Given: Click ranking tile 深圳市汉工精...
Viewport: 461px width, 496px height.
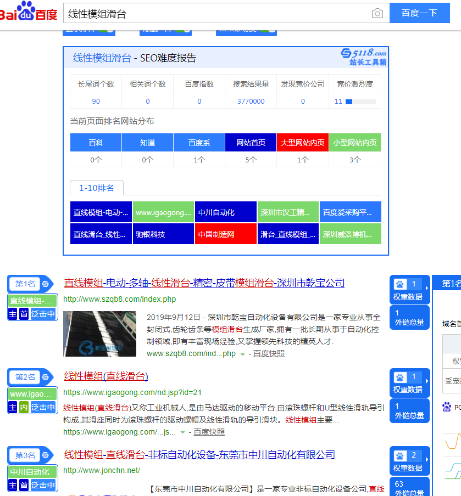Looking at the screenshot, I should [x=288, y=212].
